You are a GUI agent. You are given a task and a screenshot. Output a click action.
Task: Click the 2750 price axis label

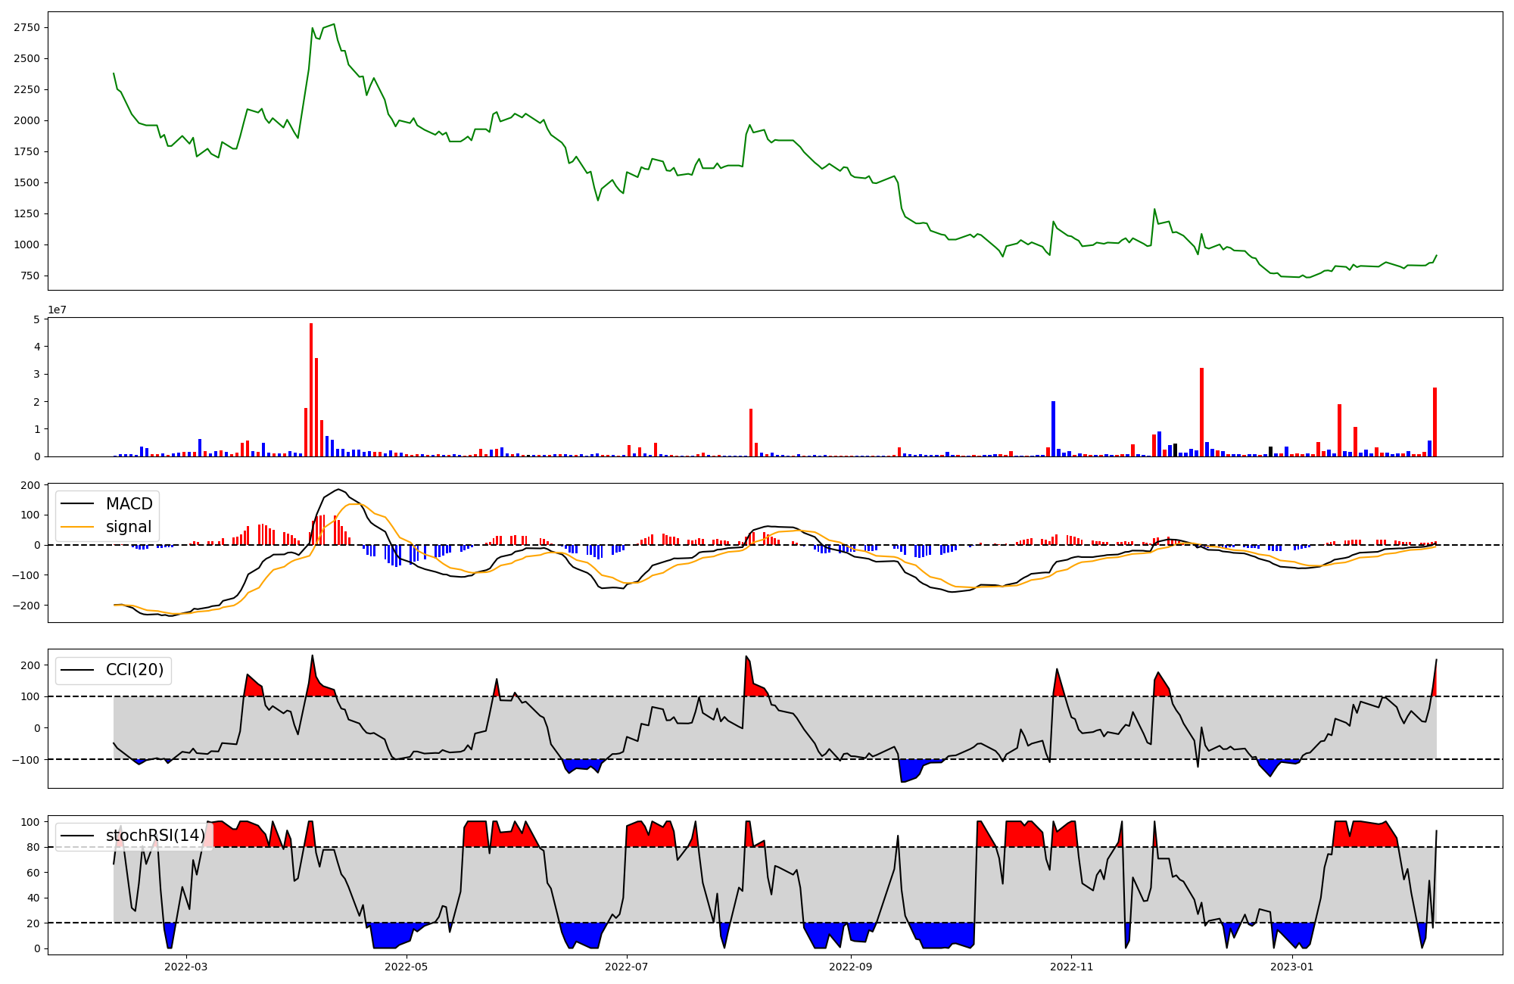pyautogui.click(x=26, y=27)
